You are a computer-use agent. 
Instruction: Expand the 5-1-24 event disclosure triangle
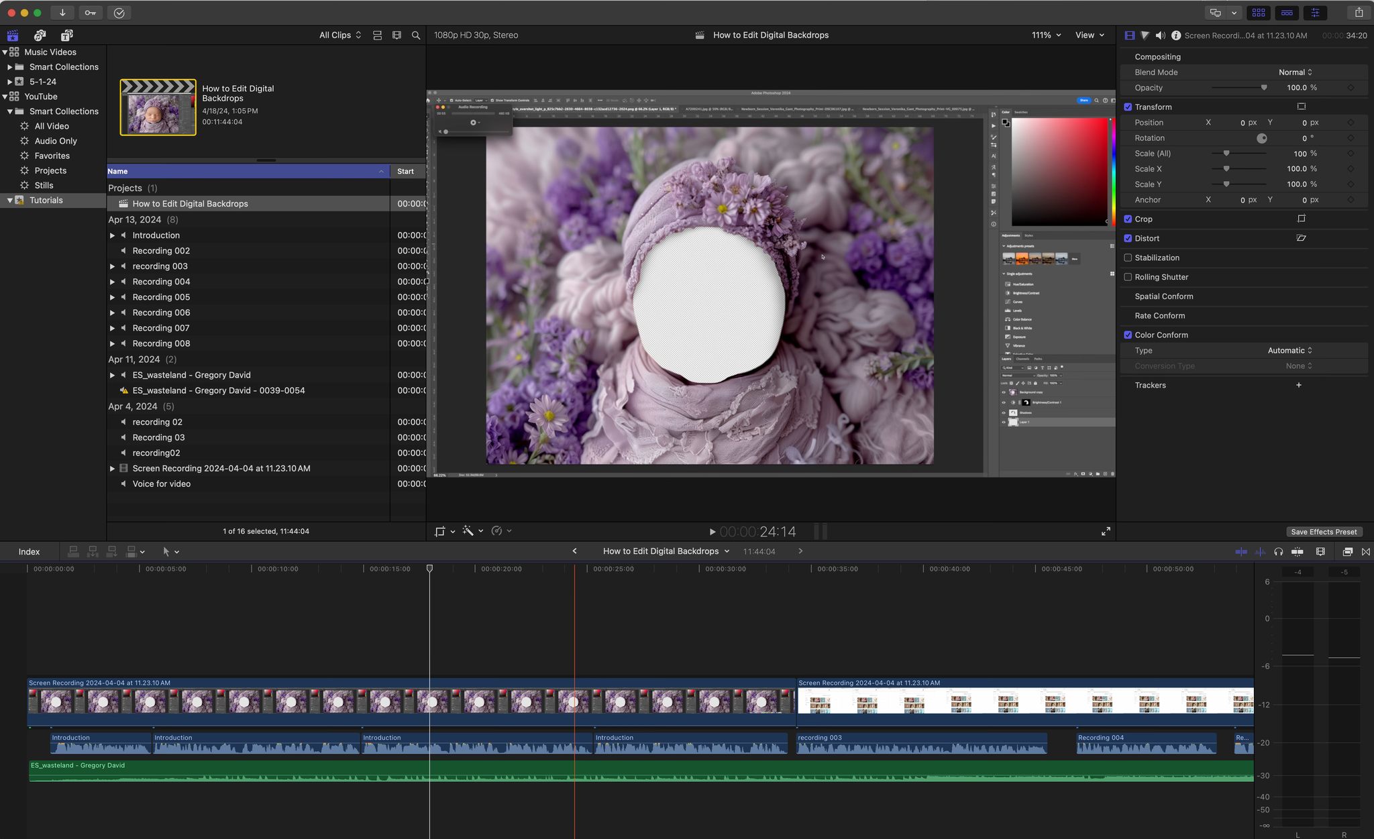point(10,82)
